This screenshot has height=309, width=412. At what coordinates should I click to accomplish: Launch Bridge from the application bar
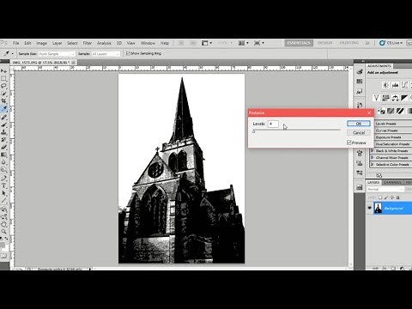coord(181,43)
